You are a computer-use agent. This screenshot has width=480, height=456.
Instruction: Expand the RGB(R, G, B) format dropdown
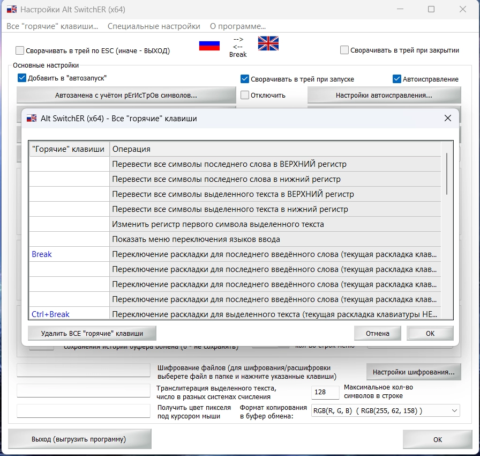coord(454,410)
